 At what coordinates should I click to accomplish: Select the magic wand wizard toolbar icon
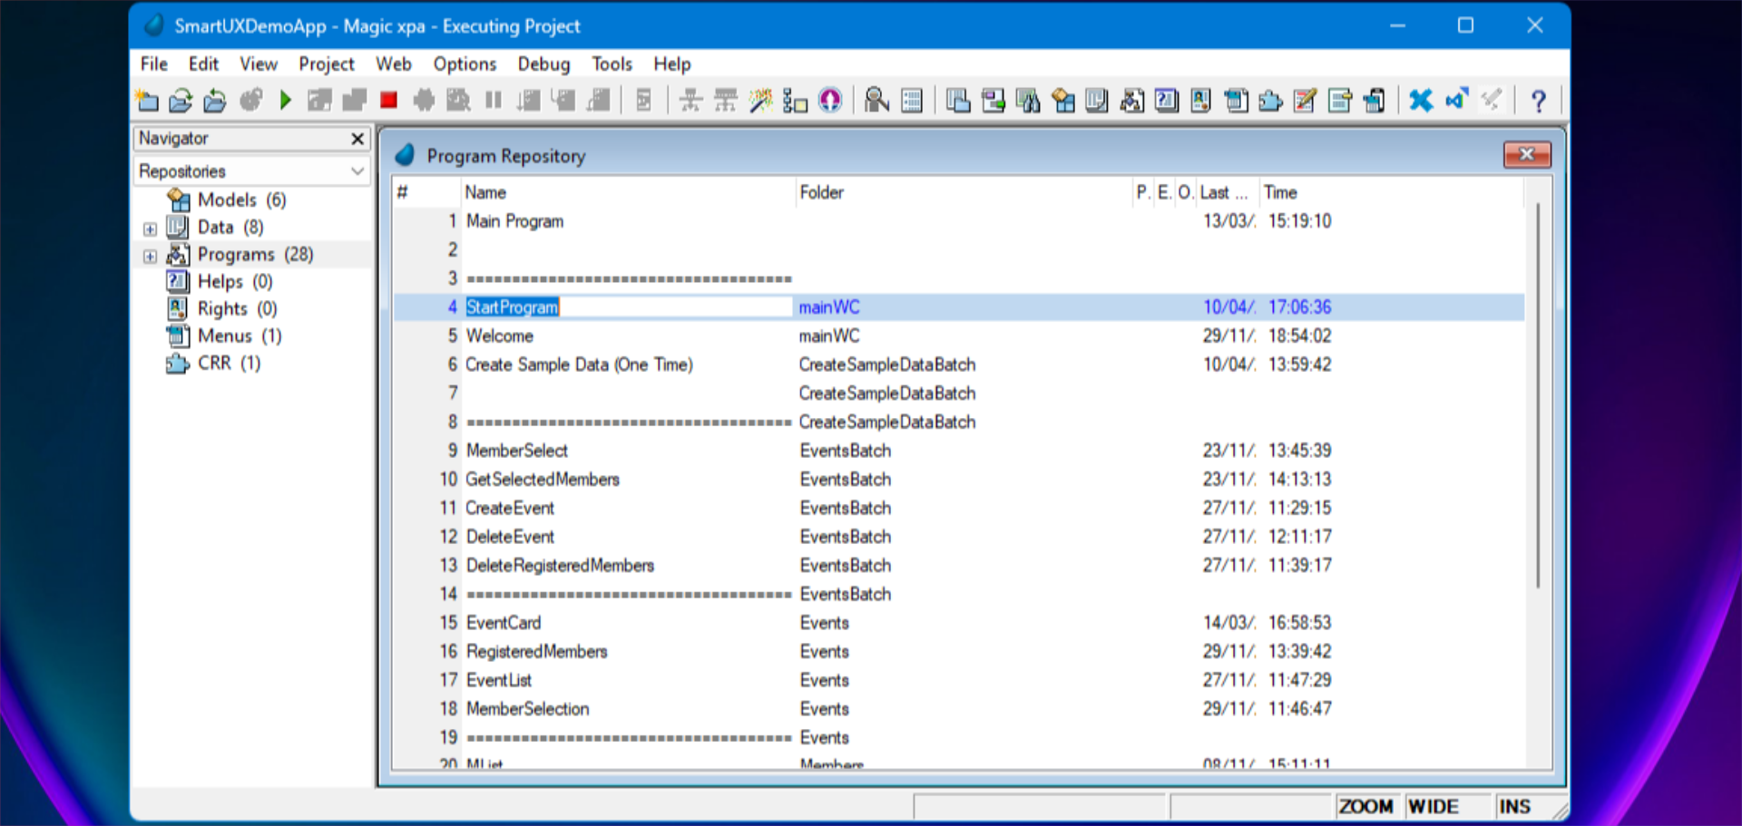pyautogui.click(x=759, y=100)
